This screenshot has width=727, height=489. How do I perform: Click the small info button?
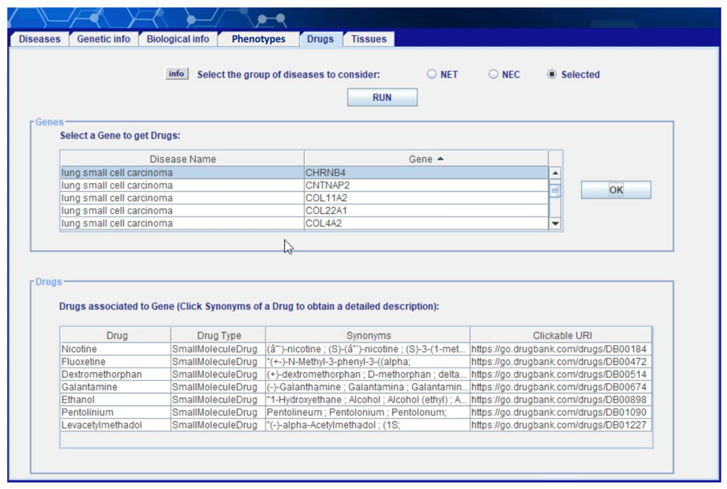tap(176, 74)
